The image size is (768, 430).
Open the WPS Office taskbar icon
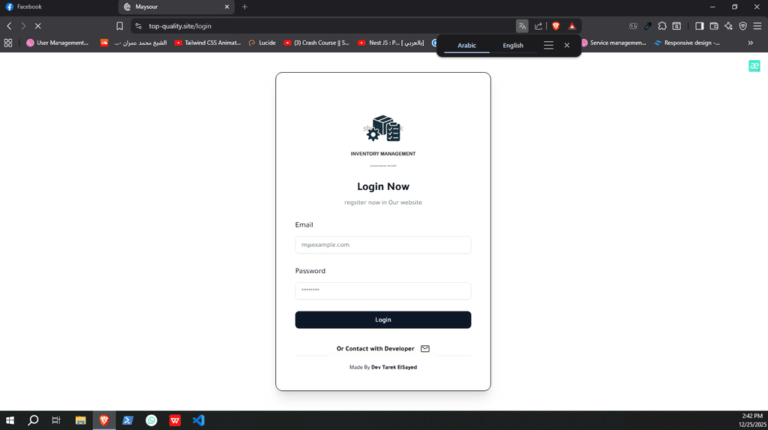175,420
